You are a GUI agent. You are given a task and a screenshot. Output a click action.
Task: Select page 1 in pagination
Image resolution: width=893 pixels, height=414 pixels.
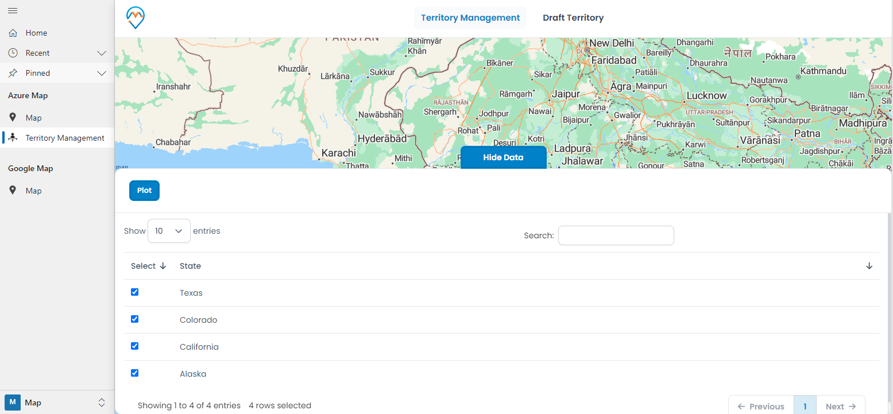click(805, 406)
